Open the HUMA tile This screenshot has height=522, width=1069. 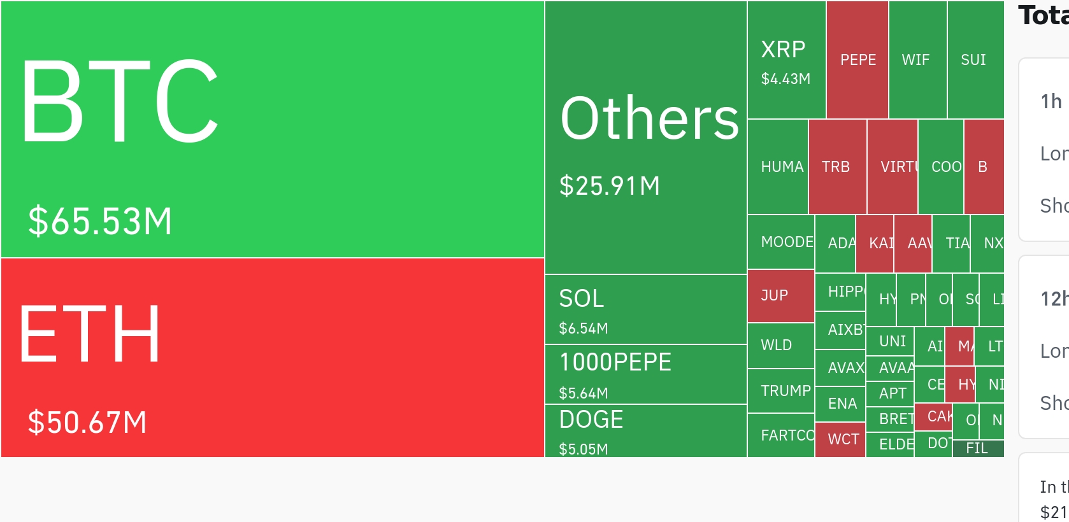click(x=778, y=167)
